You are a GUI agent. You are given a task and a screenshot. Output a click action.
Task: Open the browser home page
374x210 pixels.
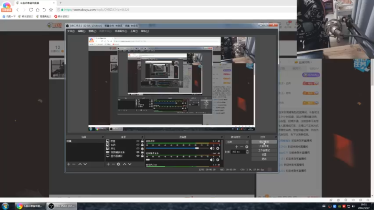point(37,10)
